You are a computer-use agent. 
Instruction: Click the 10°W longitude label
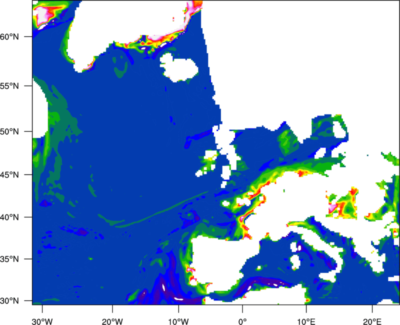pos(178,321)
